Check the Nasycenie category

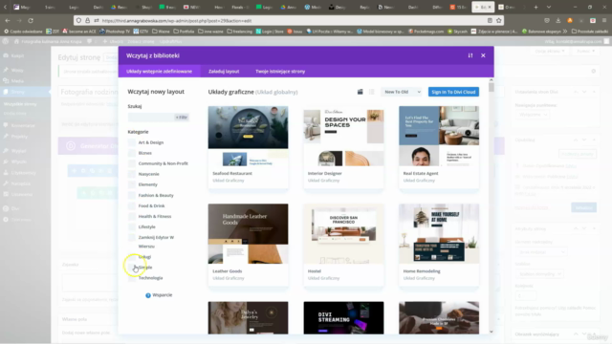(x=132, y=174)
